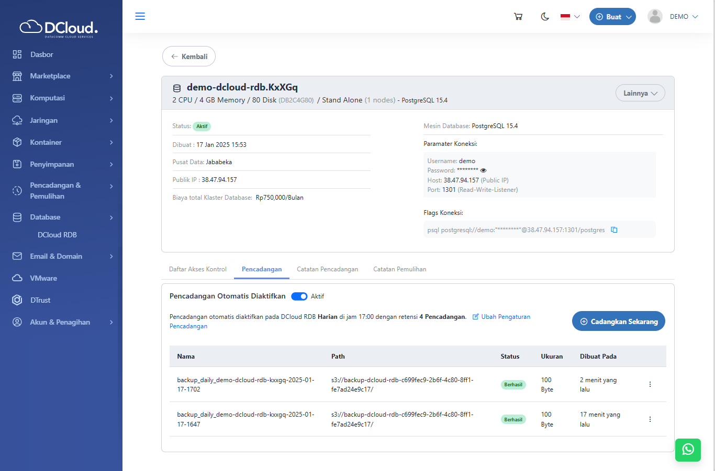Click the hamburger menu icon
Screen dimensions: 715x471
point(140,16)
